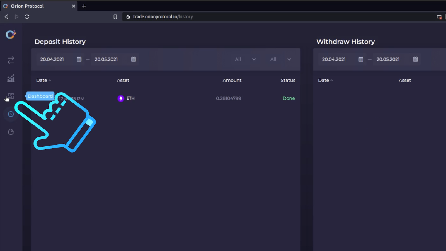
Task: Edit Withdraw History end date 20.05.2021
Action: [388, 59]
